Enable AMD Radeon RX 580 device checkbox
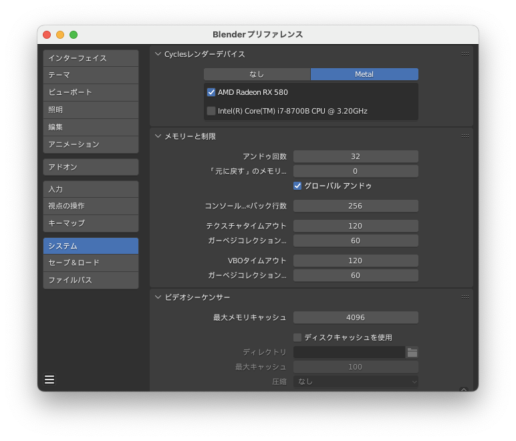 [211, 92]
